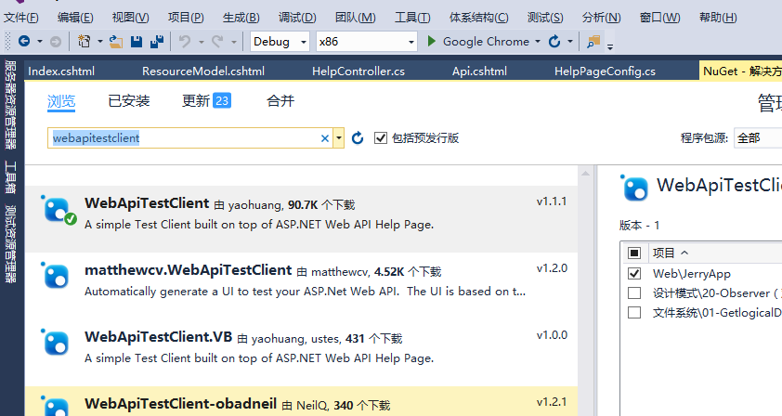Click the Save disk icon
The height and width of the screenshot is (416, 782).
(x=137, y=42)
